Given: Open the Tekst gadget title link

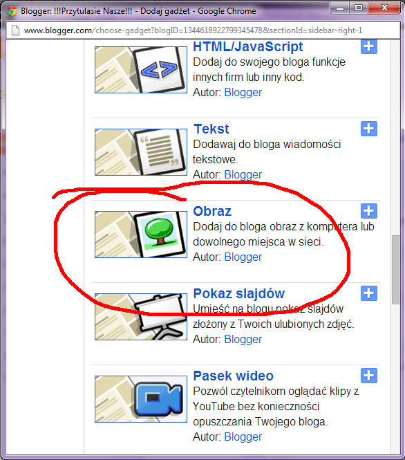Looking at the screenshot, I should click(x=211, y=129).
